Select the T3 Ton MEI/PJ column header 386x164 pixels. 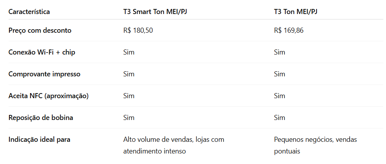click(x=295, y=12)
